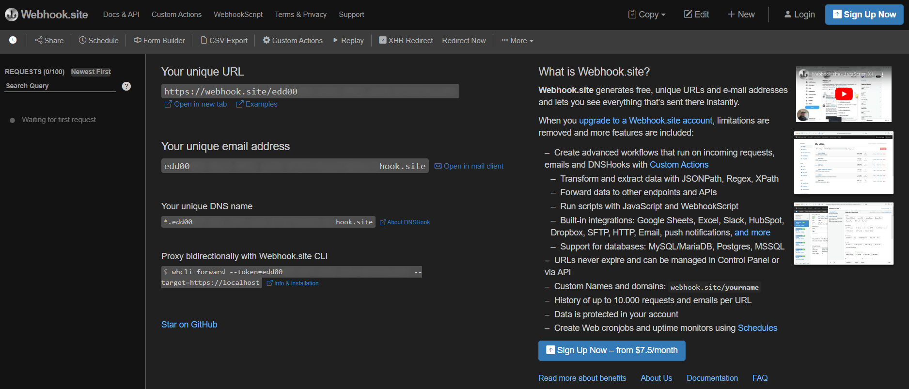
Task: Toggle Newest First sorting
Action: click(x=91, y=72)
